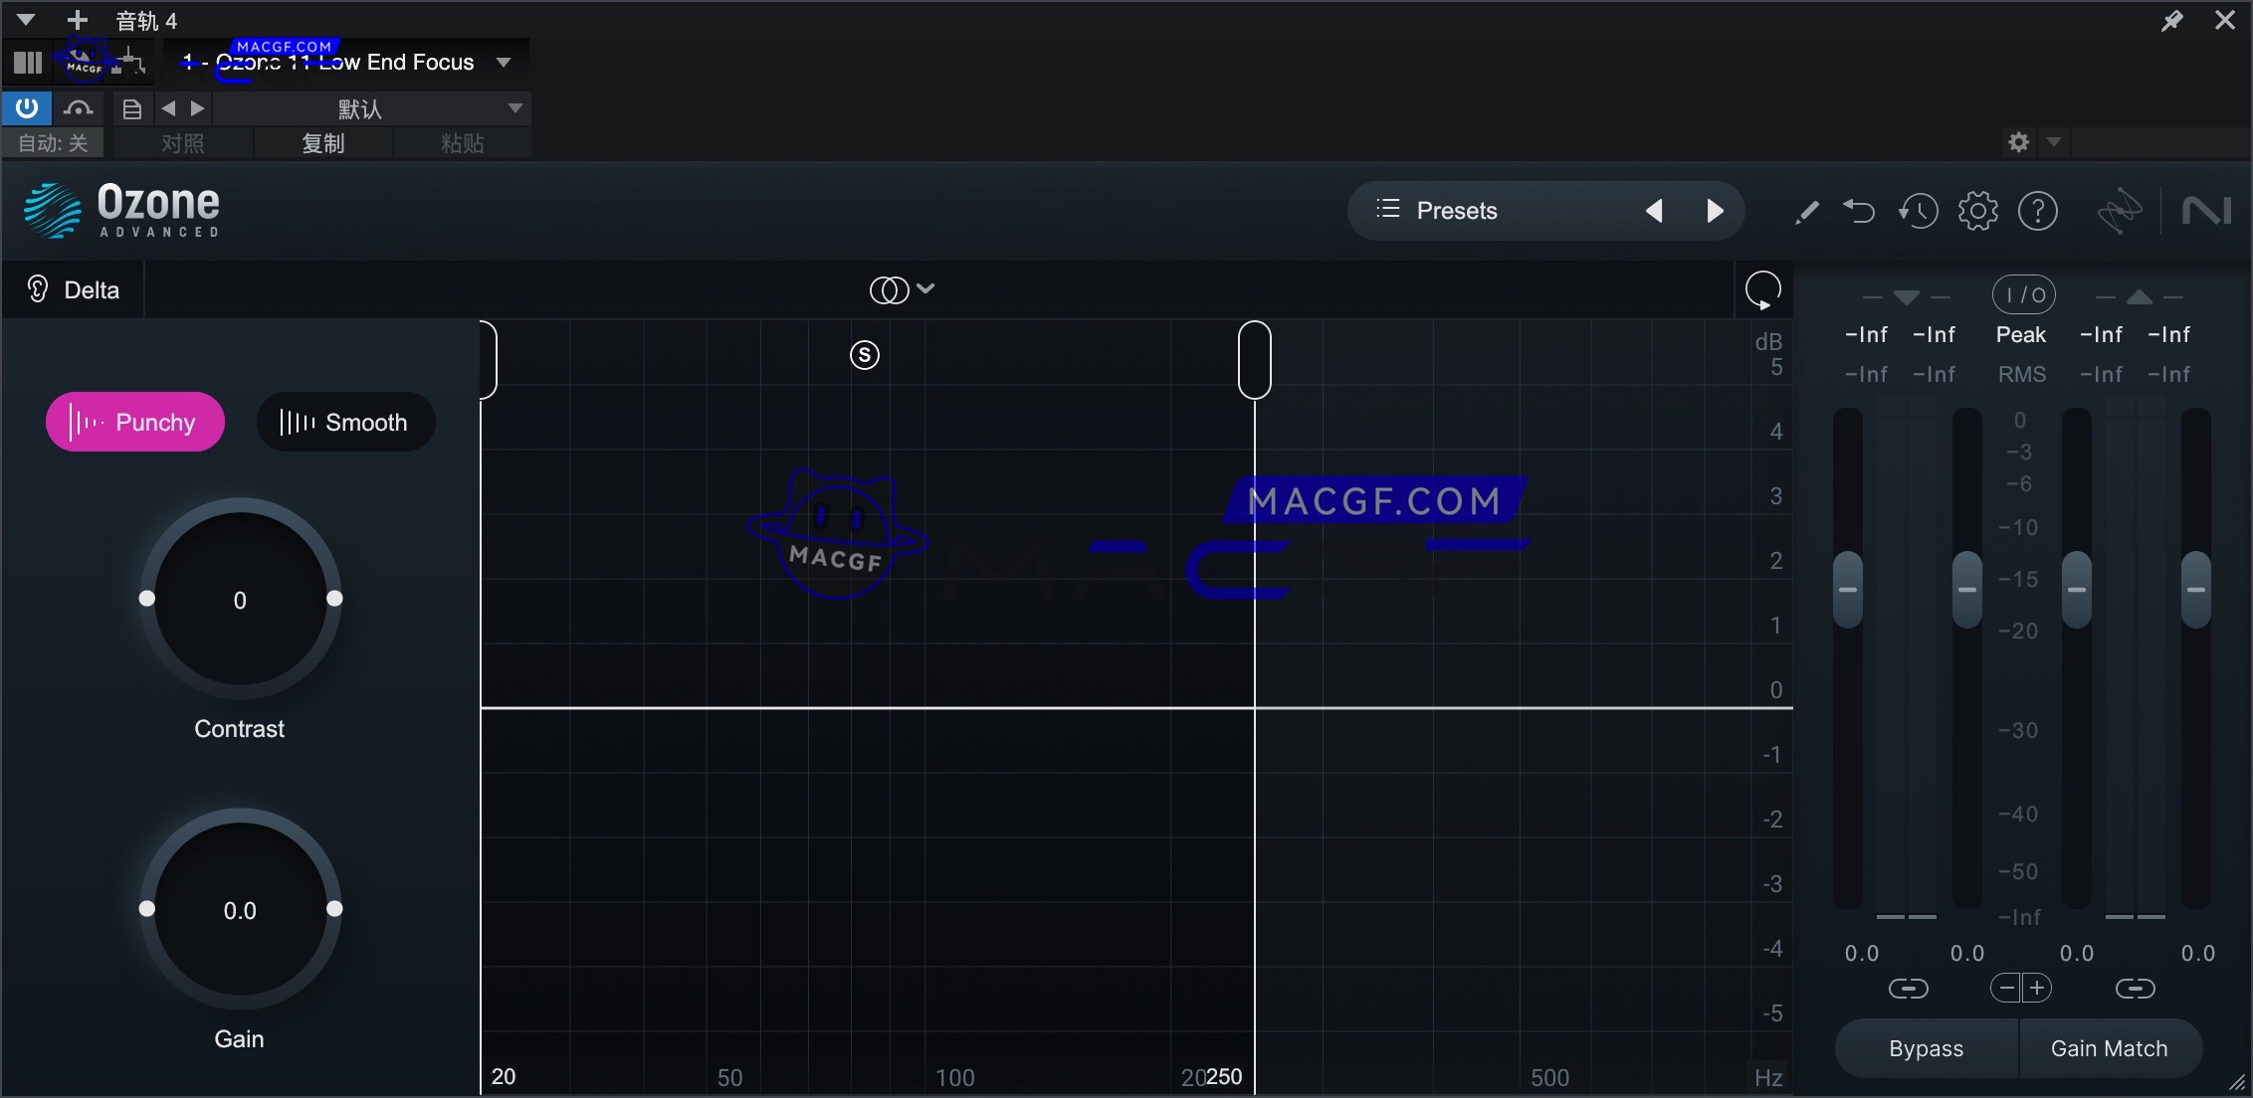Toggle the plugin power button on the toolbar
Viewport: 2253px width, 1098px height.
point(26,107)
